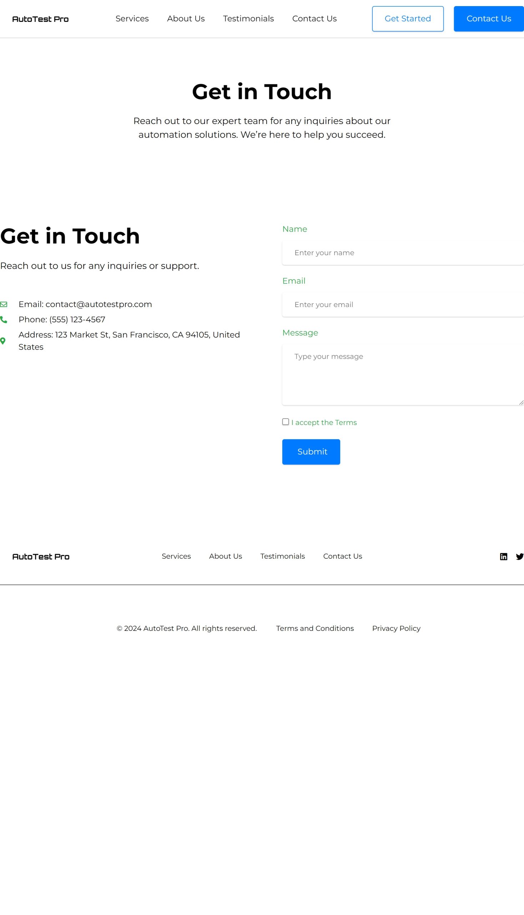524x915 pixels.
Task: Click the 'Reach out to our expert team' paragraph
Action: (x=262, y=128)
